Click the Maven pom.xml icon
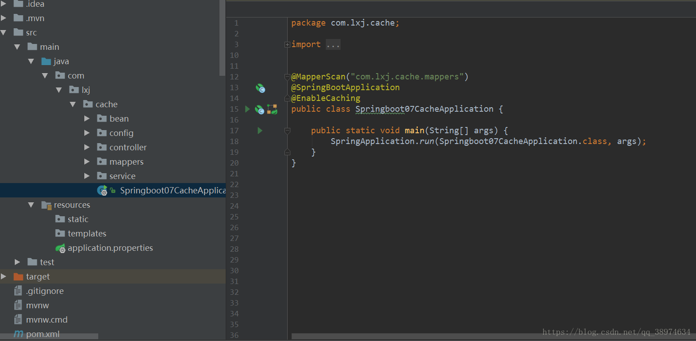 pos(18,334)
